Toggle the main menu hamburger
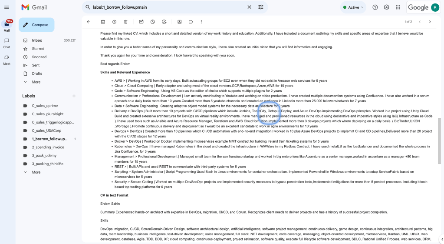Image resolution: width=444 pixels, height=244 pixels. tap(7, 7)
